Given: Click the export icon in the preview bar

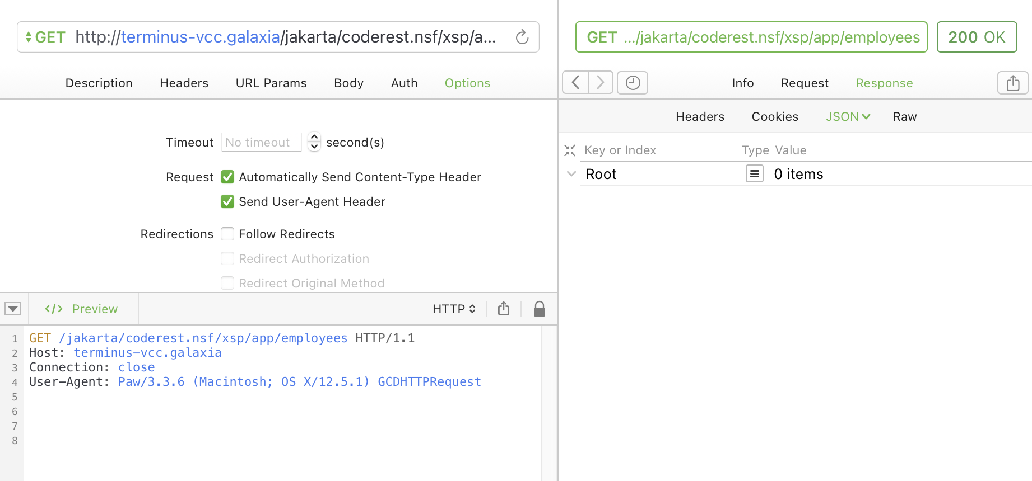Looking at the screenshot, I should pos(504,309).
